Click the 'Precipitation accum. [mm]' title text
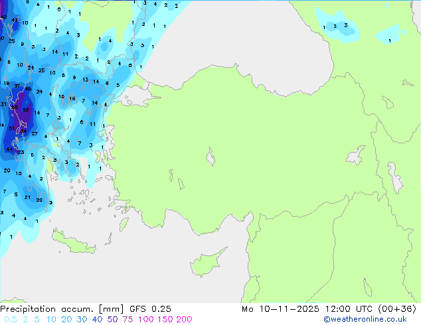Screen dimensions: 421x325 62,309
